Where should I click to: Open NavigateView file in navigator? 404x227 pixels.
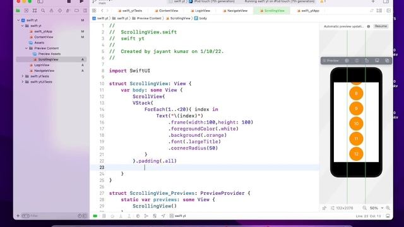pyautogui.click(x=44, y=71)
